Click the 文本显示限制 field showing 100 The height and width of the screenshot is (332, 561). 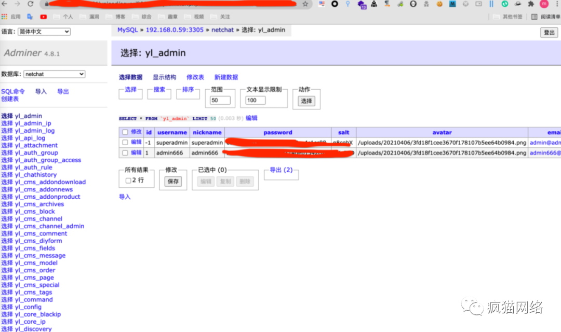(x=256, y=101)
